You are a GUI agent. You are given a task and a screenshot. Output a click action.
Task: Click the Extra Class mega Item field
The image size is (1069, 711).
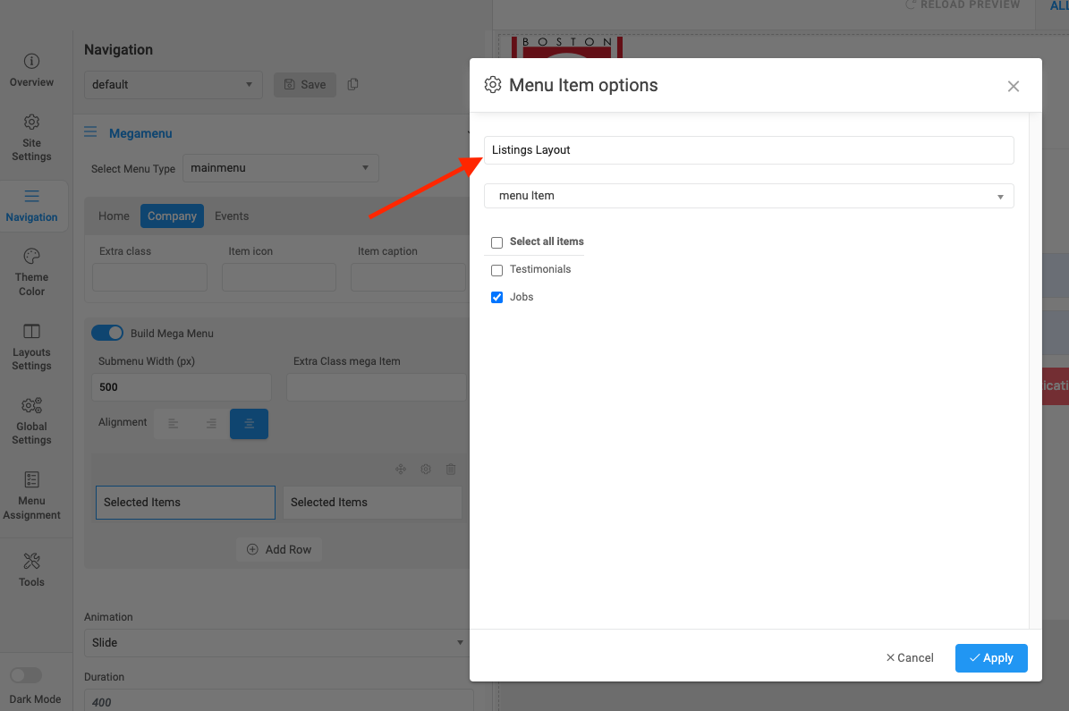click(x=377, y=387)
